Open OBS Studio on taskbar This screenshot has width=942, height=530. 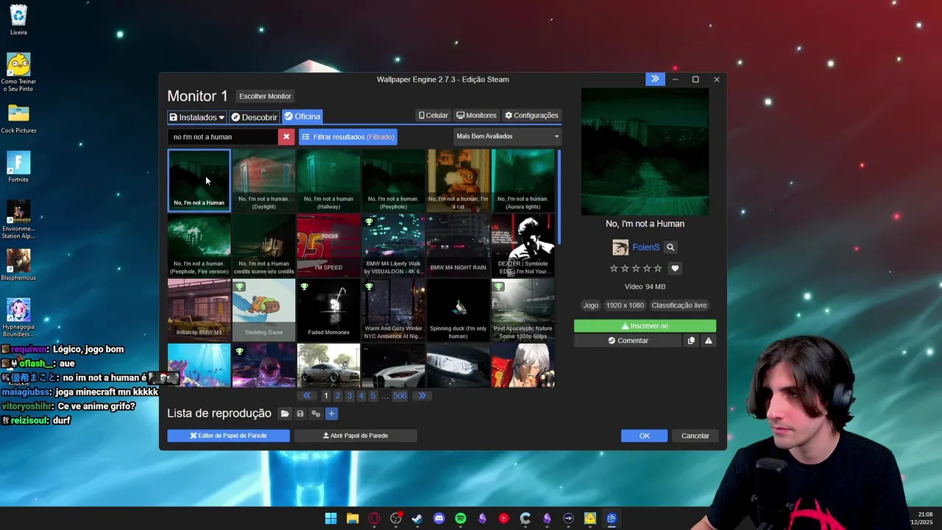point(396,518)
